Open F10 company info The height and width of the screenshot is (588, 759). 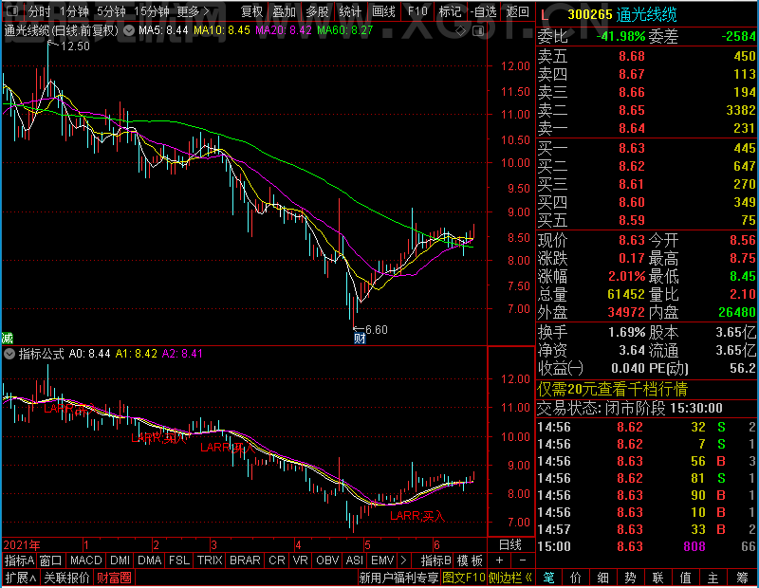(417, 11)
